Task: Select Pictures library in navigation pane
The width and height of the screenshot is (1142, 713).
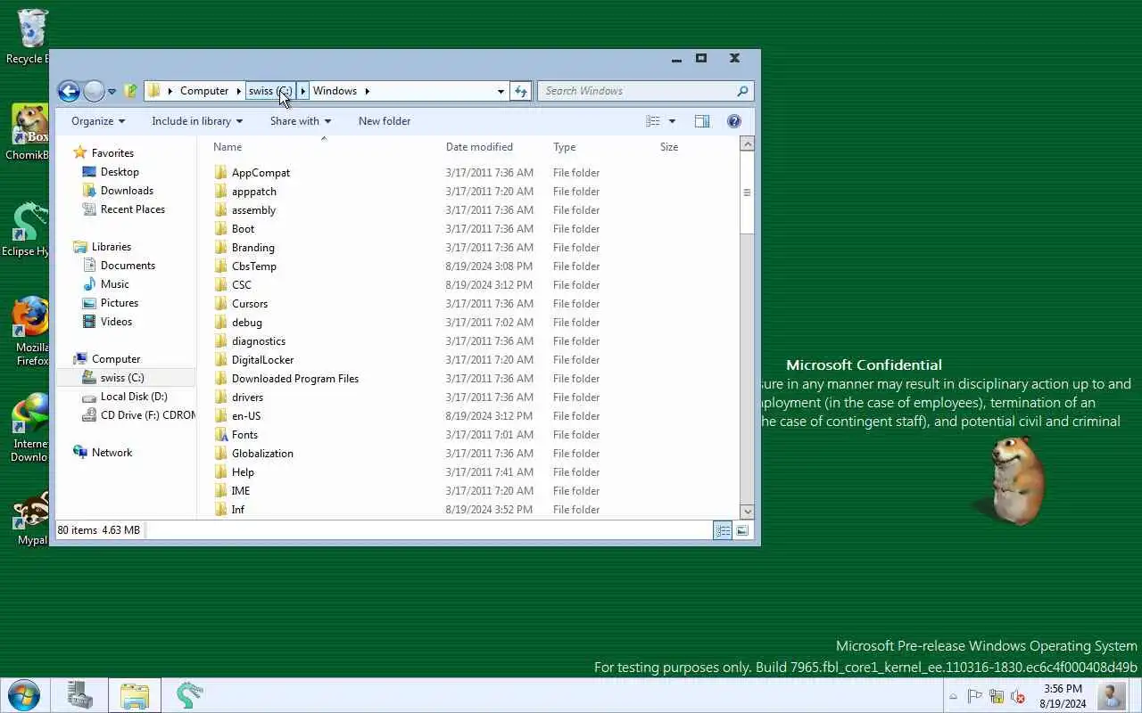Action: point(120,303)
